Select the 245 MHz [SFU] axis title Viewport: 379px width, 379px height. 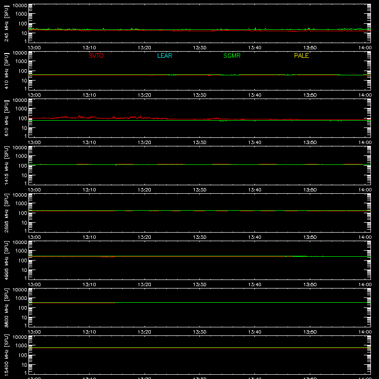click(6, 23)
